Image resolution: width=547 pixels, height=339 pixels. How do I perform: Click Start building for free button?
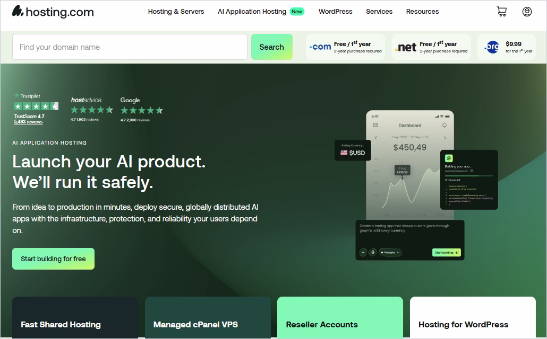click(54, 258)
